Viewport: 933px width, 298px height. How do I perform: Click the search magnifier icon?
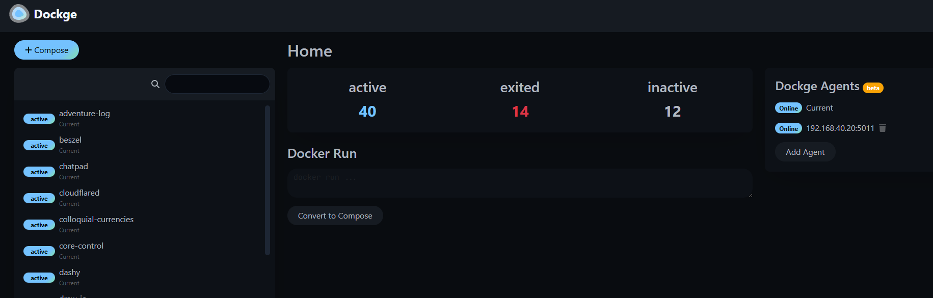click(x=155, y=84)
